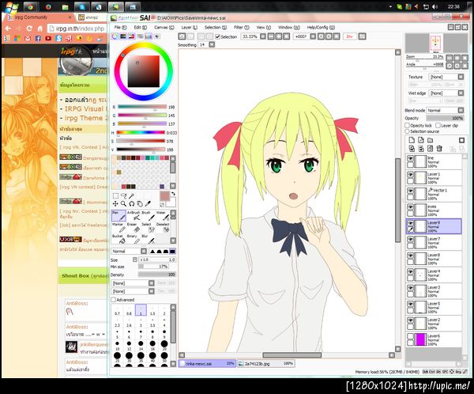
Task: Select the Hand pan tool
Action: [x=139, y=203]
